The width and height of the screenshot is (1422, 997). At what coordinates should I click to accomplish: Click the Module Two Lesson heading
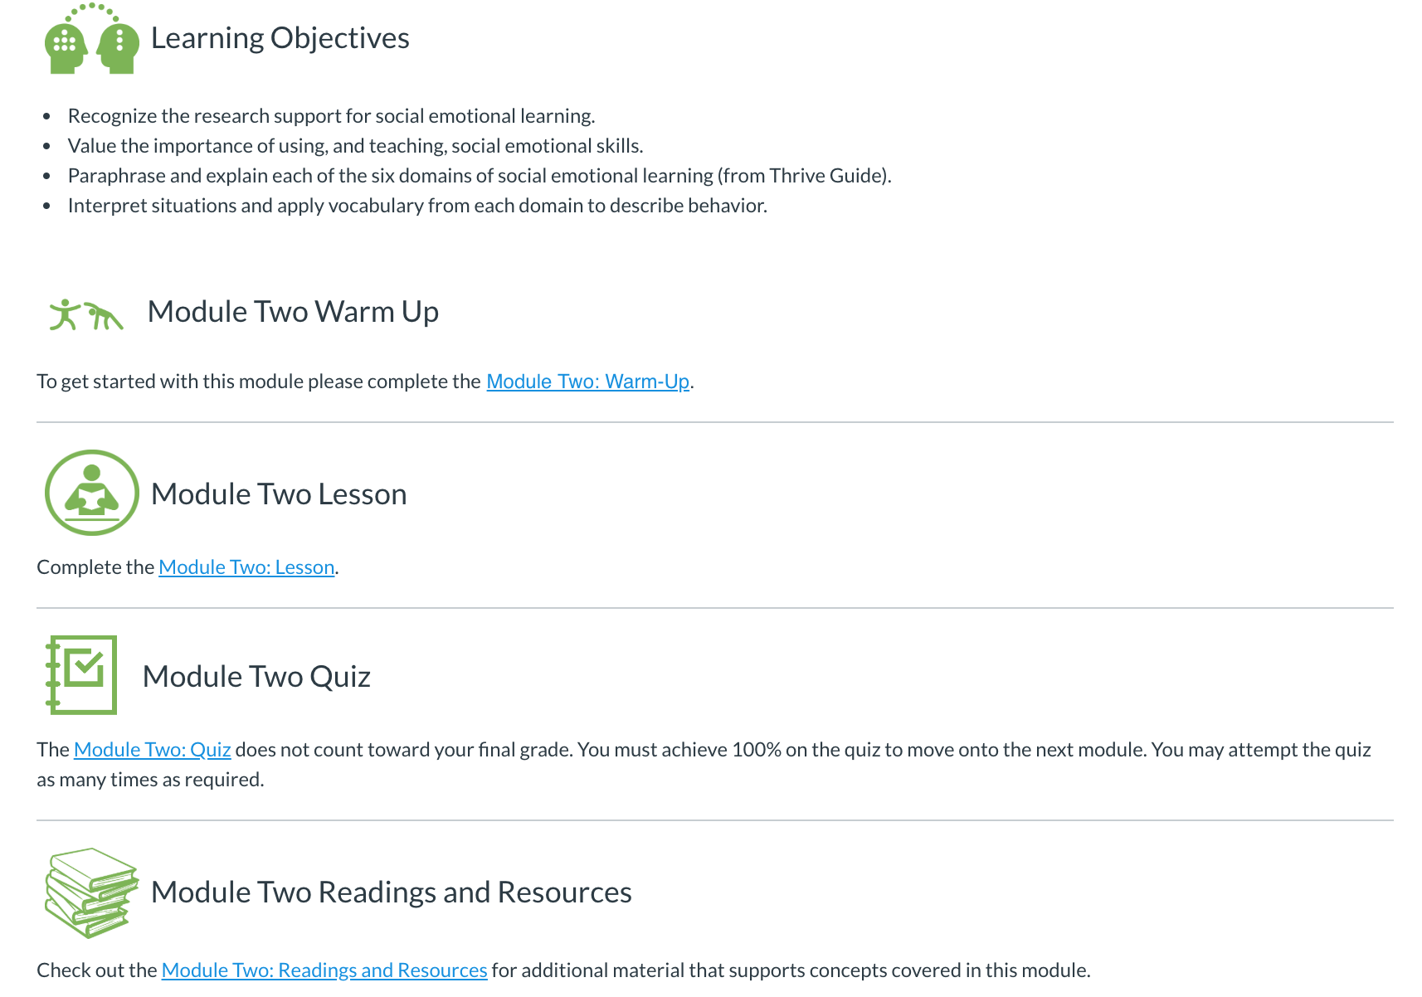pos(279,494)
